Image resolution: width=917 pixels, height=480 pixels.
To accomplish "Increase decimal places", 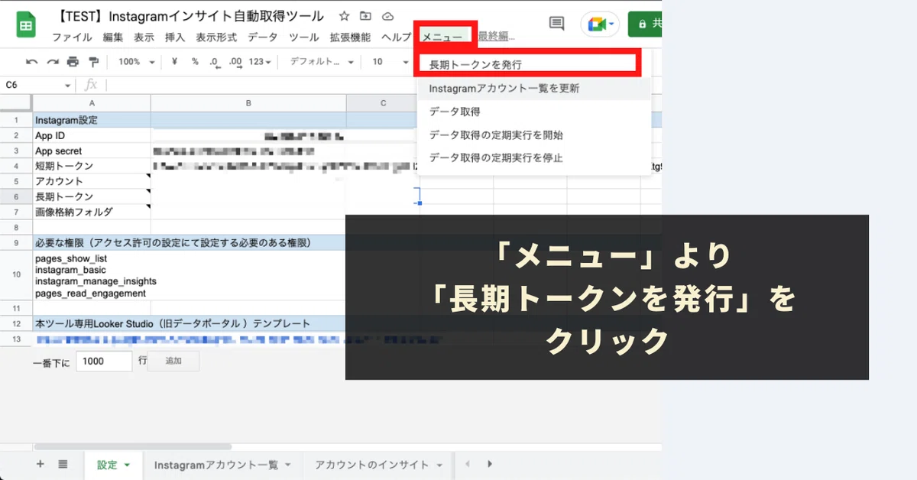I will pyautogui.click(x=235, y=62).
